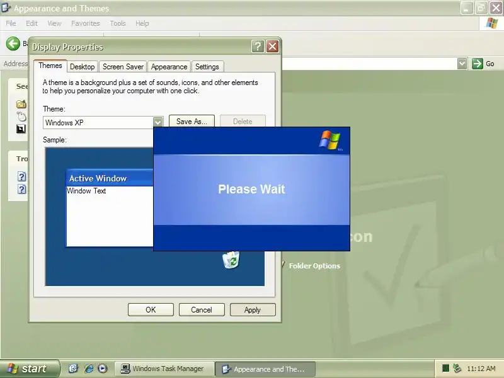
Task: Click the green Go arrow button
Action: pos(478,64)
